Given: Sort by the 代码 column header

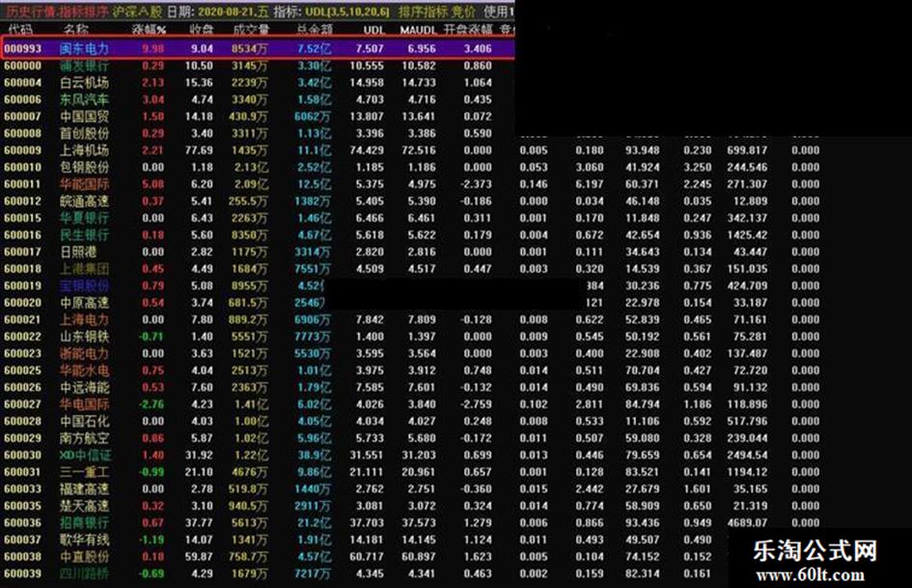Looking at the screenshot, I should pyautogui.click(x=20, y=30).
